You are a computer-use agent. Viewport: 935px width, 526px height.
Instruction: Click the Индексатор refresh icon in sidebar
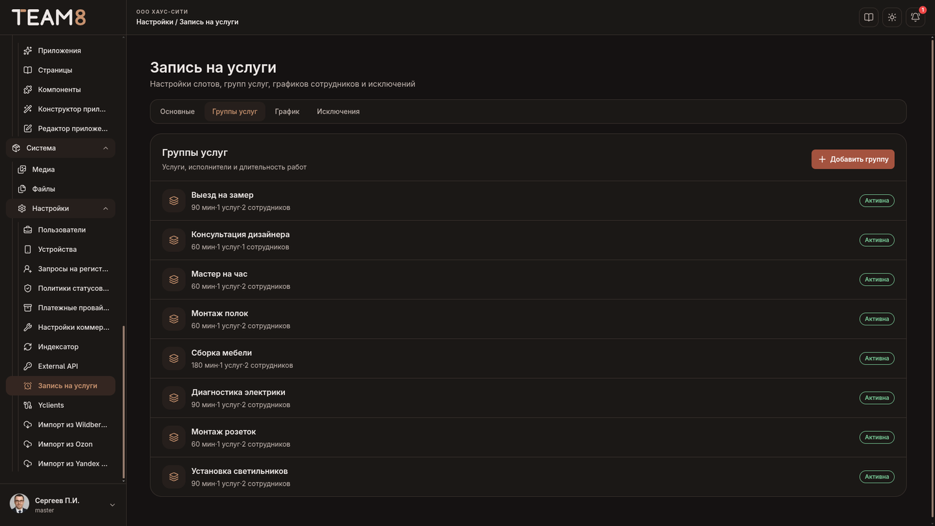pos(28,347)
